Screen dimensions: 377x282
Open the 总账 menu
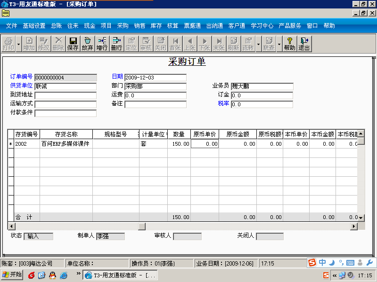click(56, 26)
